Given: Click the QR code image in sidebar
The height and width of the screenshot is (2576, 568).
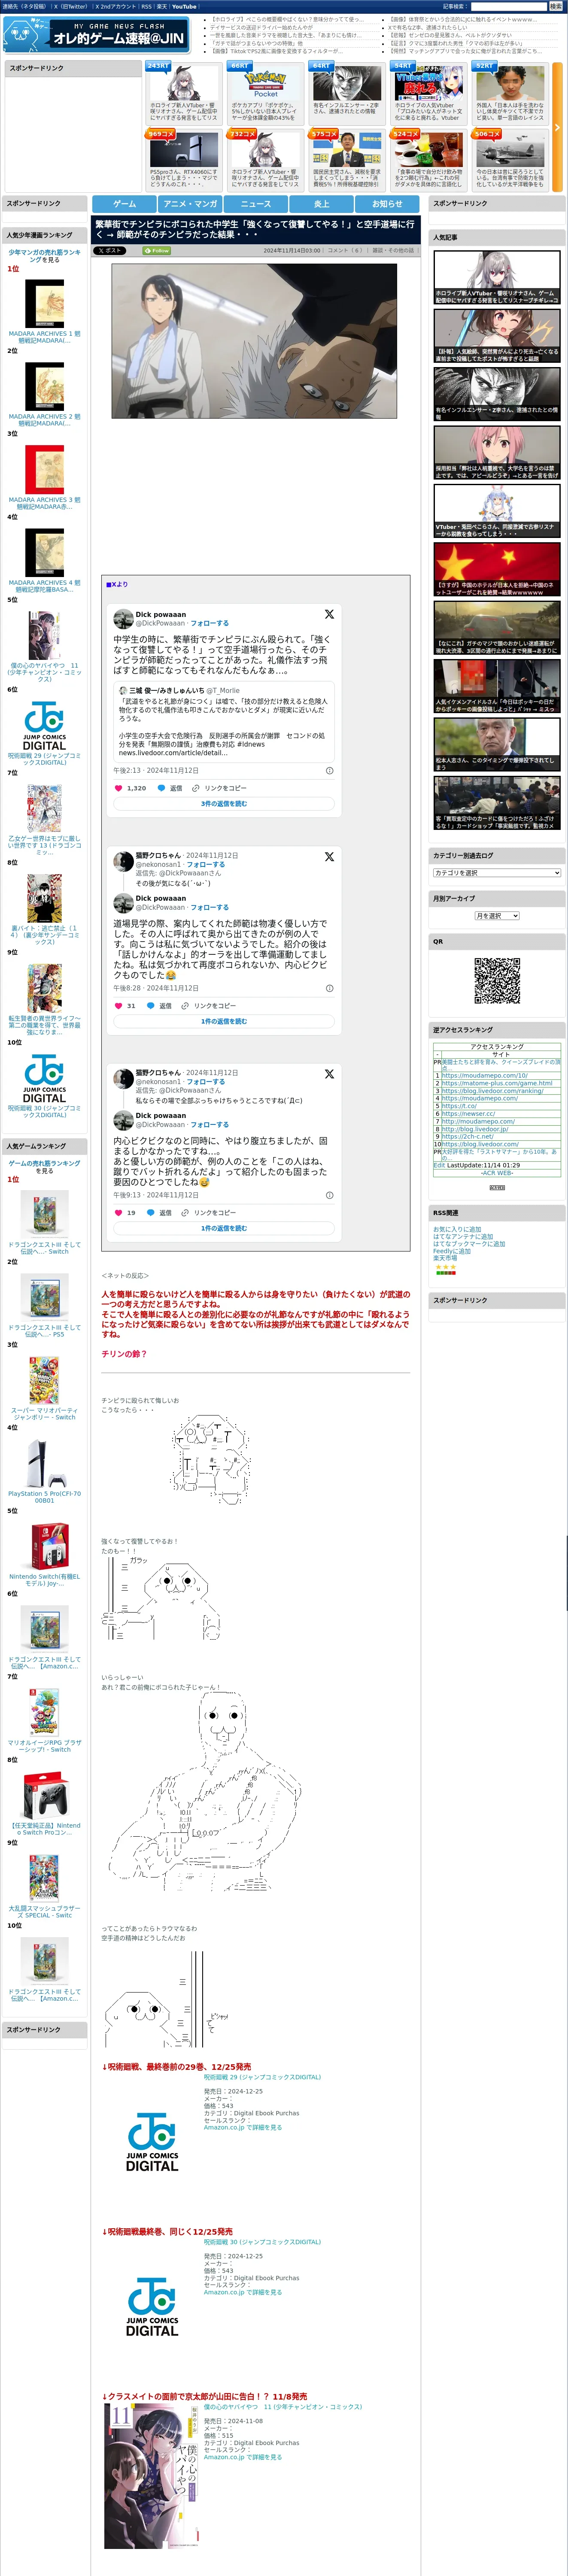Looking at the screenshot, I should coord(497,981).
